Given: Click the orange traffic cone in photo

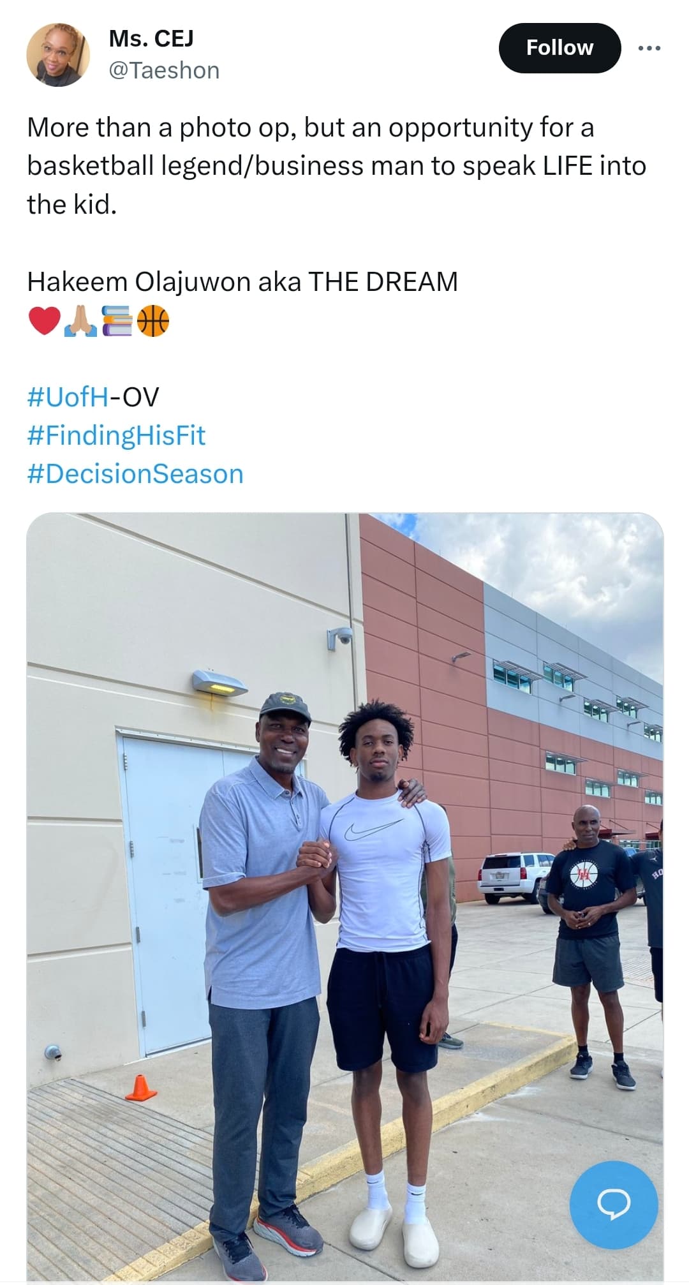Looking at the screenshot, I should tap(141, 1087).
